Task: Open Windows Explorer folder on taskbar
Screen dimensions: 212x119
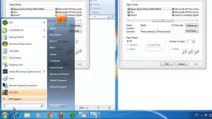Action: coord(27,115)
